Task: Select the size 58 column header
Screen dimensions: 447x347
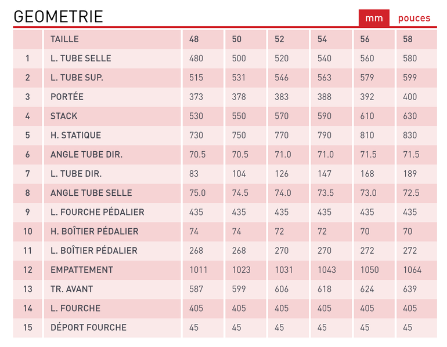Action: coord(408,39)
